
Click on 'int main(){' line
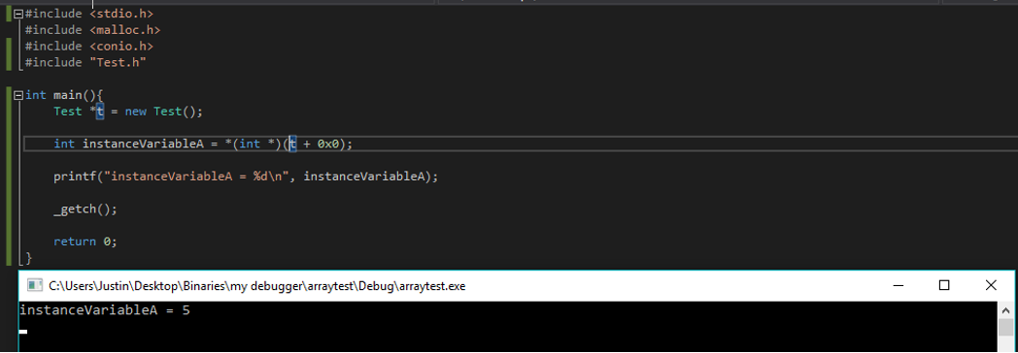tap(64, 95)
